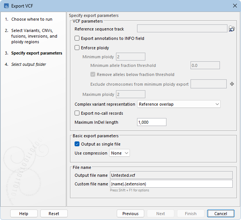Uncheck Output as single file
Image resolution: width=241 pixels, height=220 pixels.
click(77, 144)
